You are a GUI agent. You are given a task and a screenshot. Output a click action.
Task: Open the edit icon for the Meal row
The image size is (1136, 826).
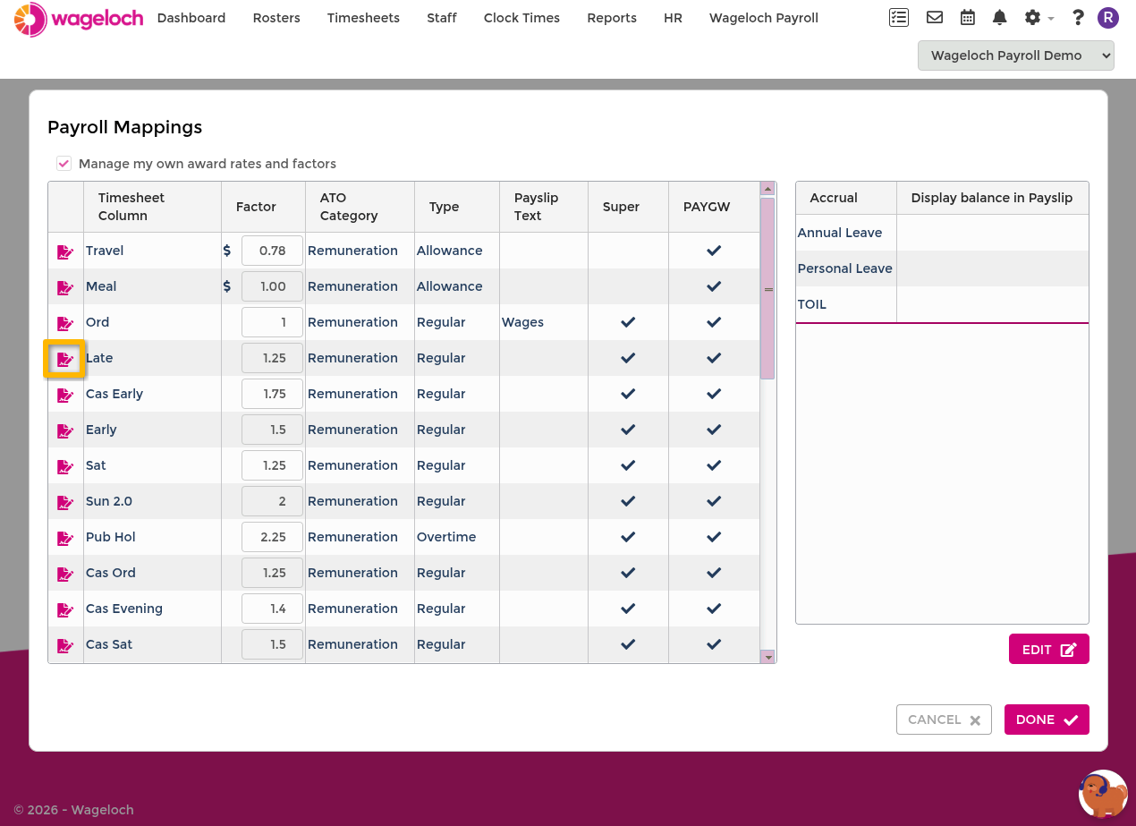[x=65, y=287]
